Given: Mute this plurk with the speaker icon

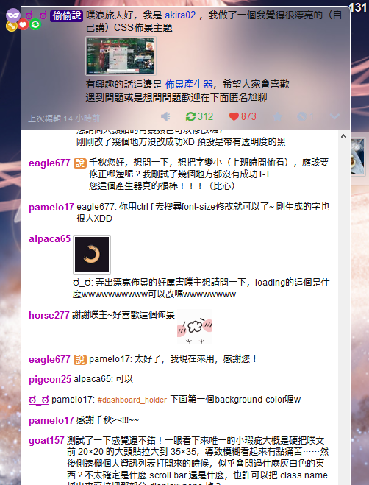Looking at the screenshot, I should pos(165,116).
